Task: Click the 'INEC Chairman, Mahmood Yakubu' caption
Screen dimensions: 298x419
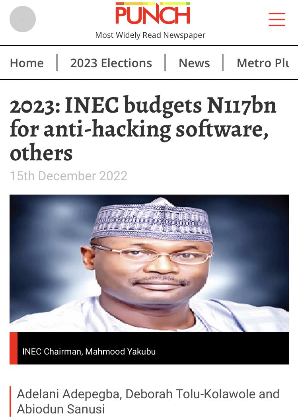Action: [89, 351]
